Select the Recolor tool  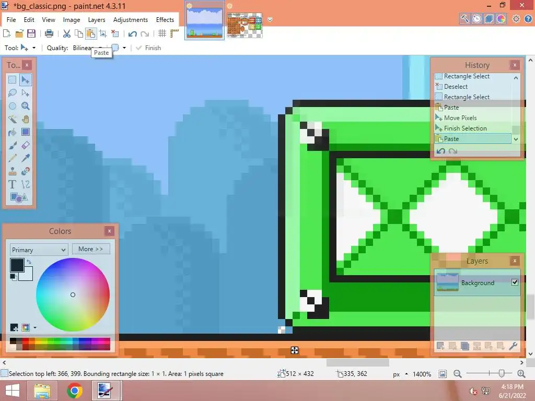(x=25, y=171)
